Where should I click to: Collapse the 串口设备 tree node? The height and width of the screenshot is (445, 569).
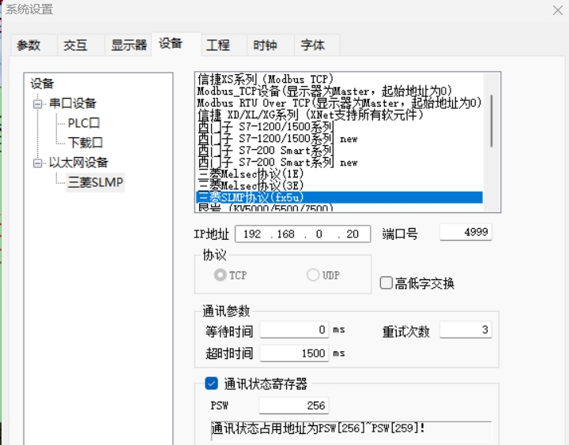[x=38, y=103]
